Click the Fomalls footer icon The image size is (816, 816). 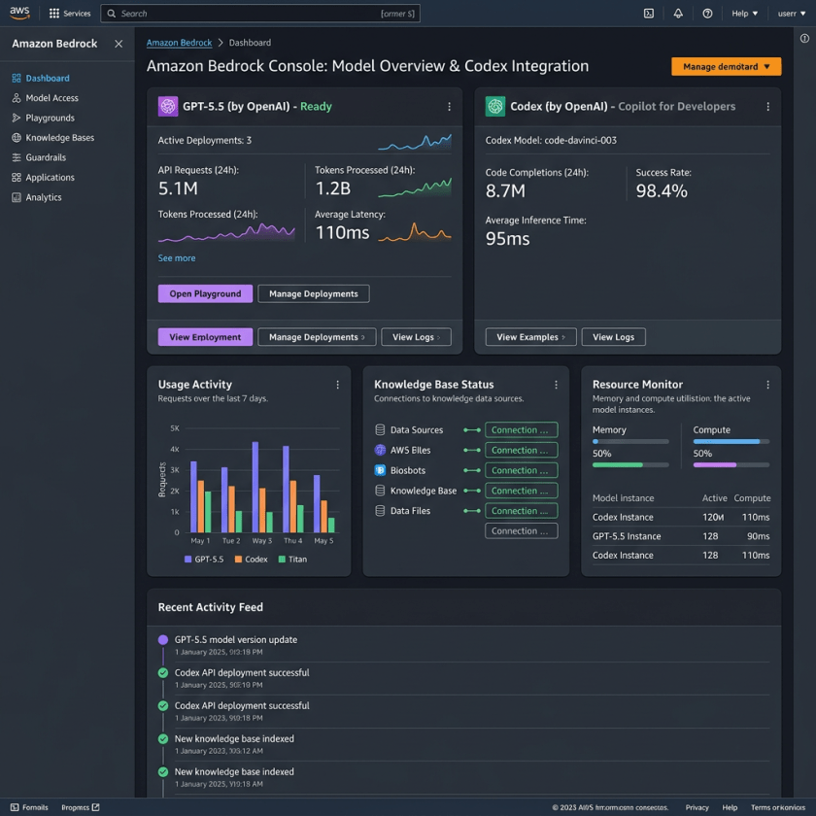tap(15, 807)
